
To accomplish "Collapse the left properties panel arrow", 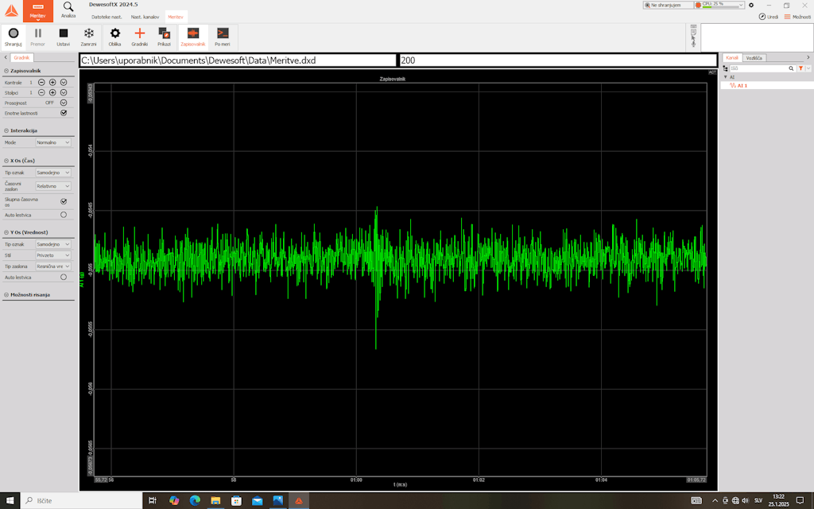I will pos(6,57).
